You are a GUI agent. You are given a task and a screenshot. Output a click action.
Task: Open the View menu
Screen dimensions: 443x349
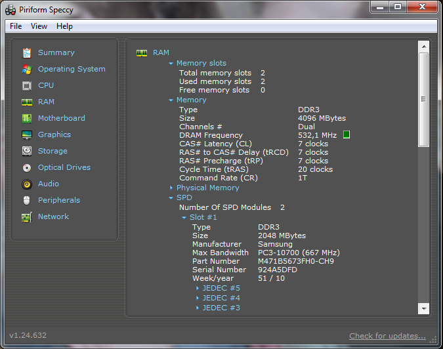point(39,26)
